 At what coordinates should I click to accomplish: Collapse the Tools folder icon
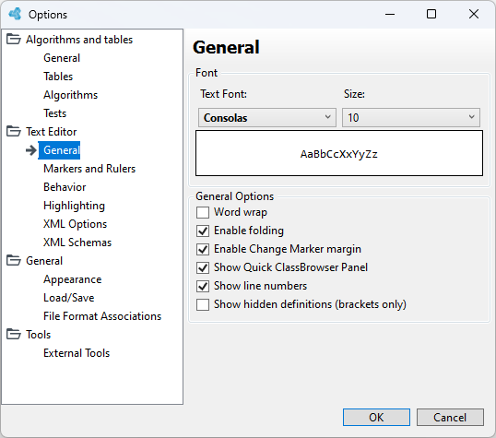click(x=14, y=334)
